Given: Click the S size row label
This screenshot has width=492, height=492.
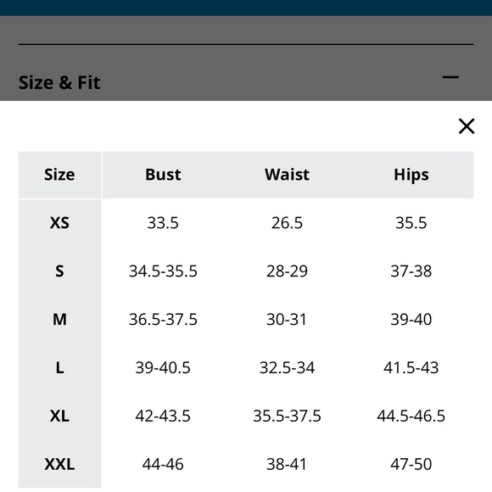Looking at the screenshot, I should [59, 271].
